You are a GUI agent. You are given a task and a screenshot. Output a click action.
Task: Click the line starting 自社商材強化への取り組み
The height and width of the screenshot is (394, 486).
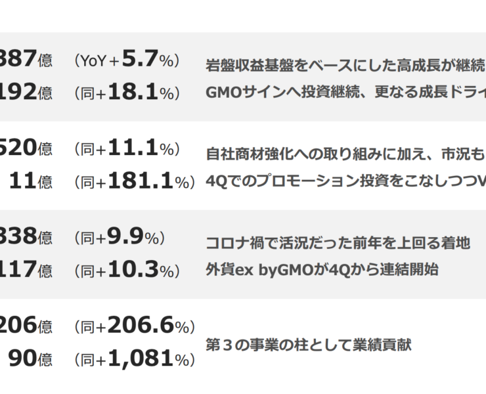coord(345,154)
